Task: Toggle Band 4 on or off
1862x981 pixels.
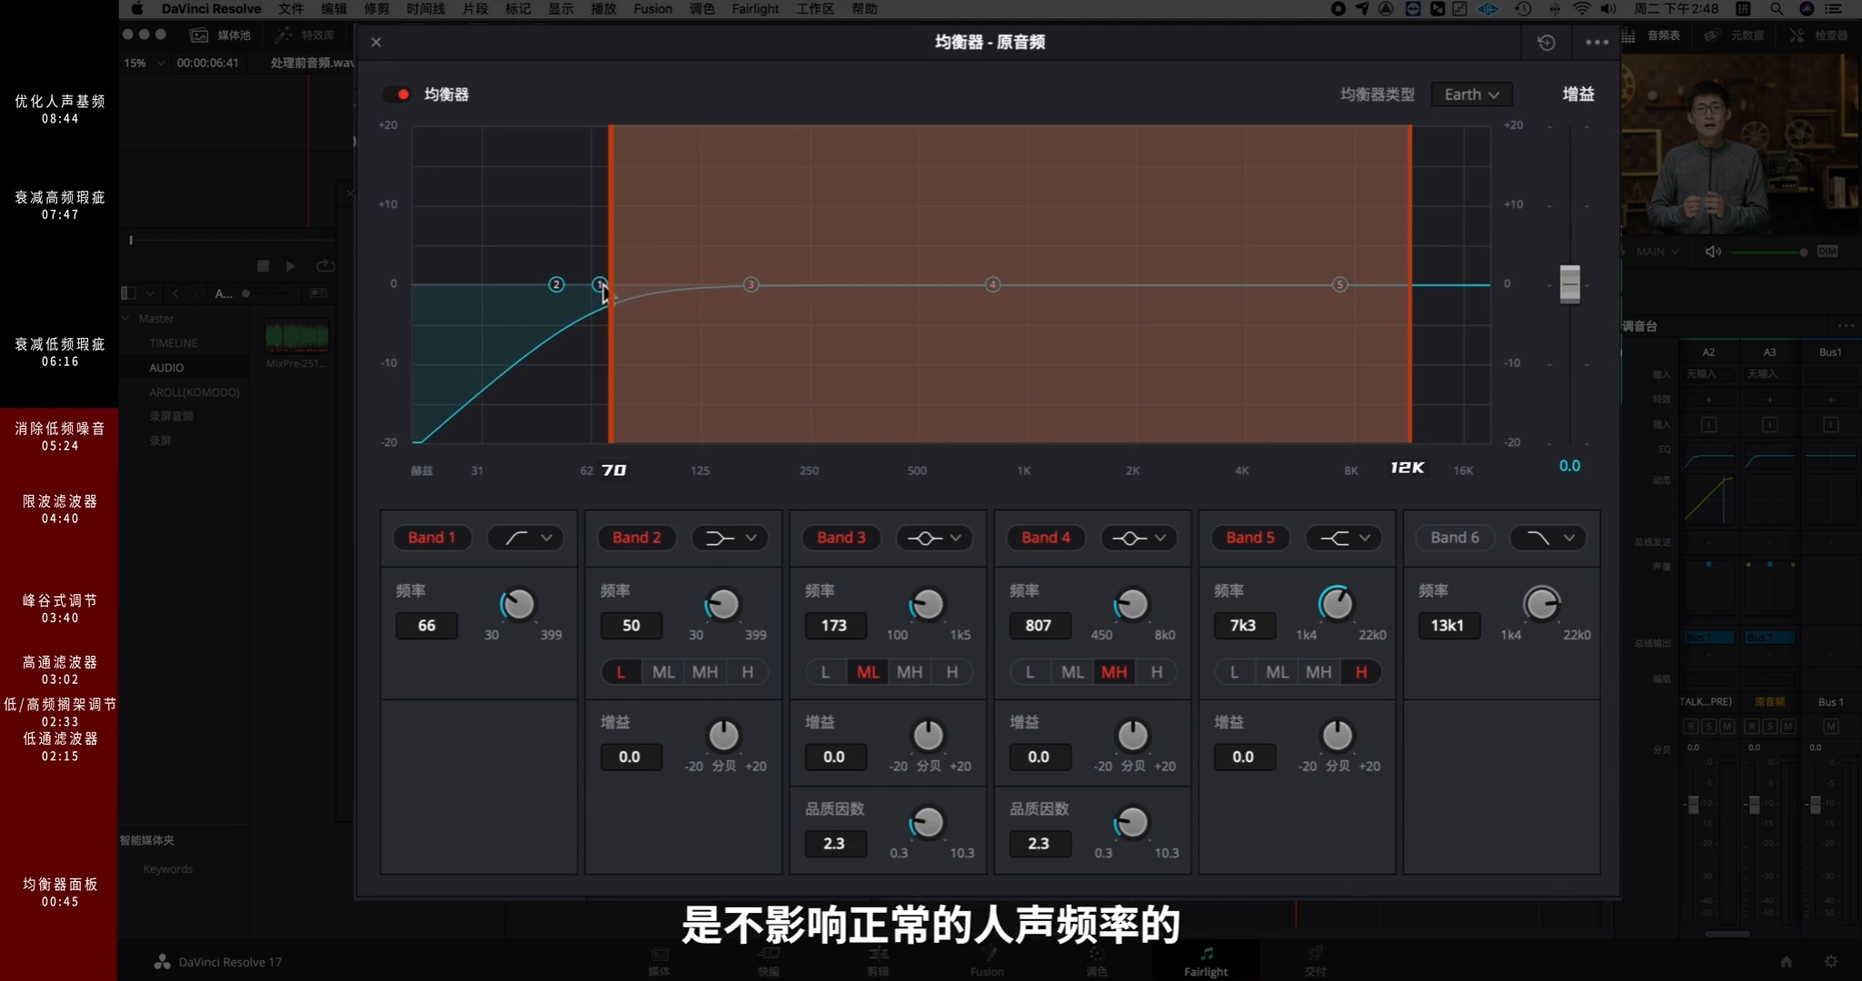Action: click(x=1045, y=538)
